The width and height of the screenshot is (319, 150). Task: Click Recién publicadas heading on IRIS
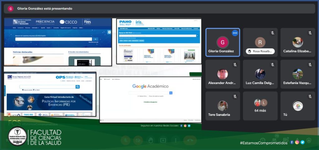tap(125, 46)
